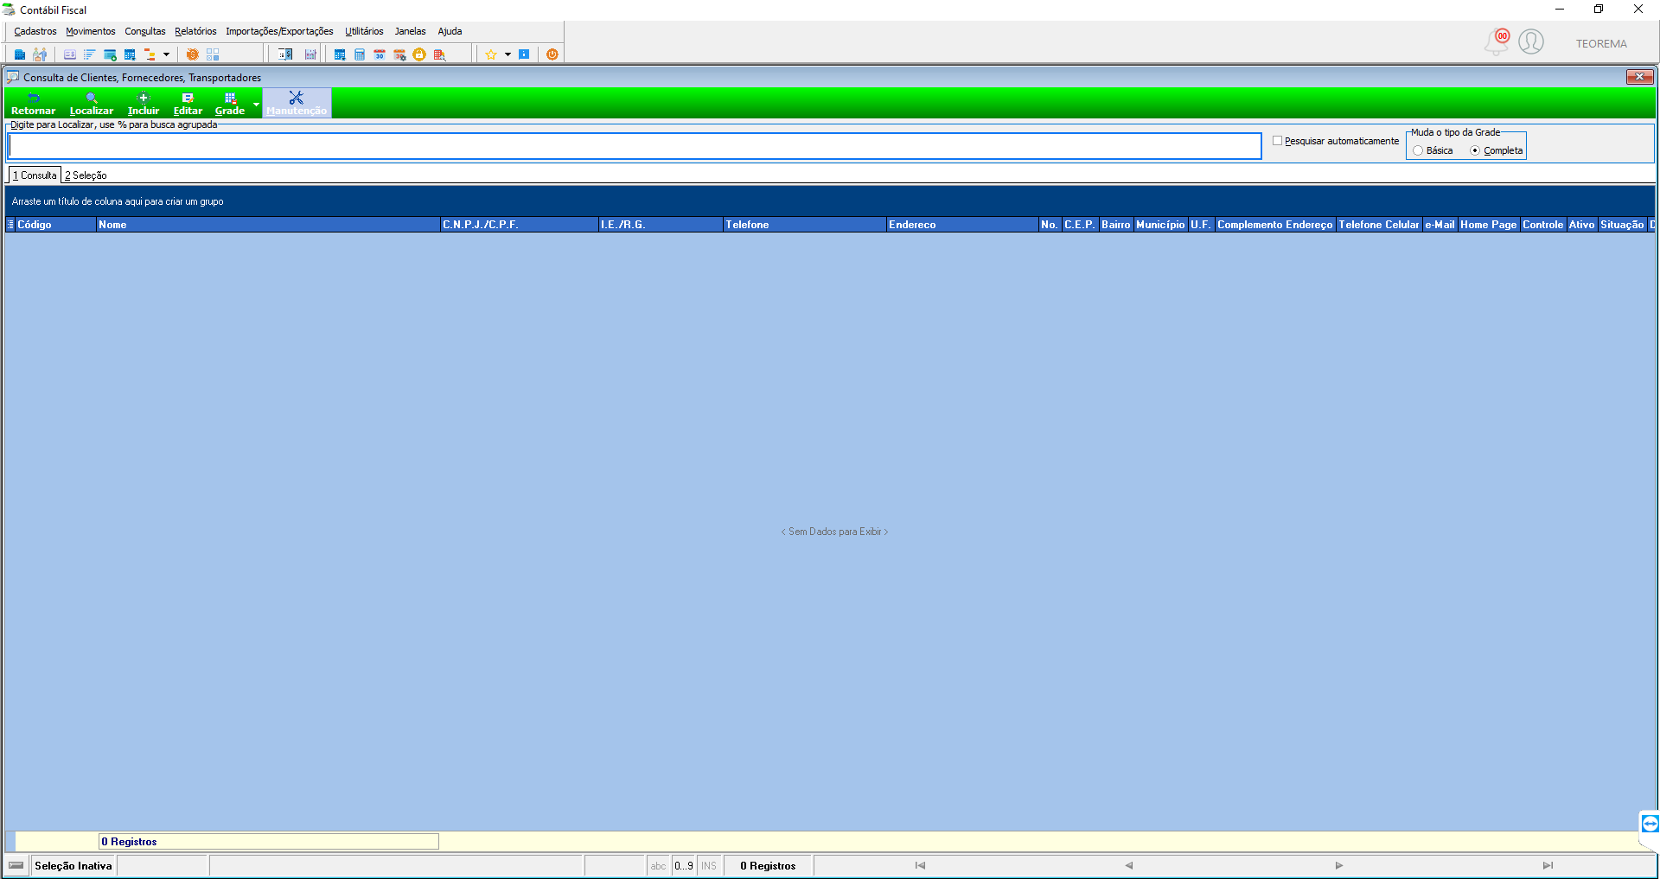1660x879 pixels.
Task: Open the Movimentos menu
Action: point(91,31)
